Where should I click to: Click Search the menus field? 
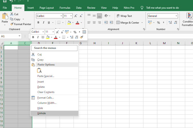pyautogui.click(x=54, y=48)
